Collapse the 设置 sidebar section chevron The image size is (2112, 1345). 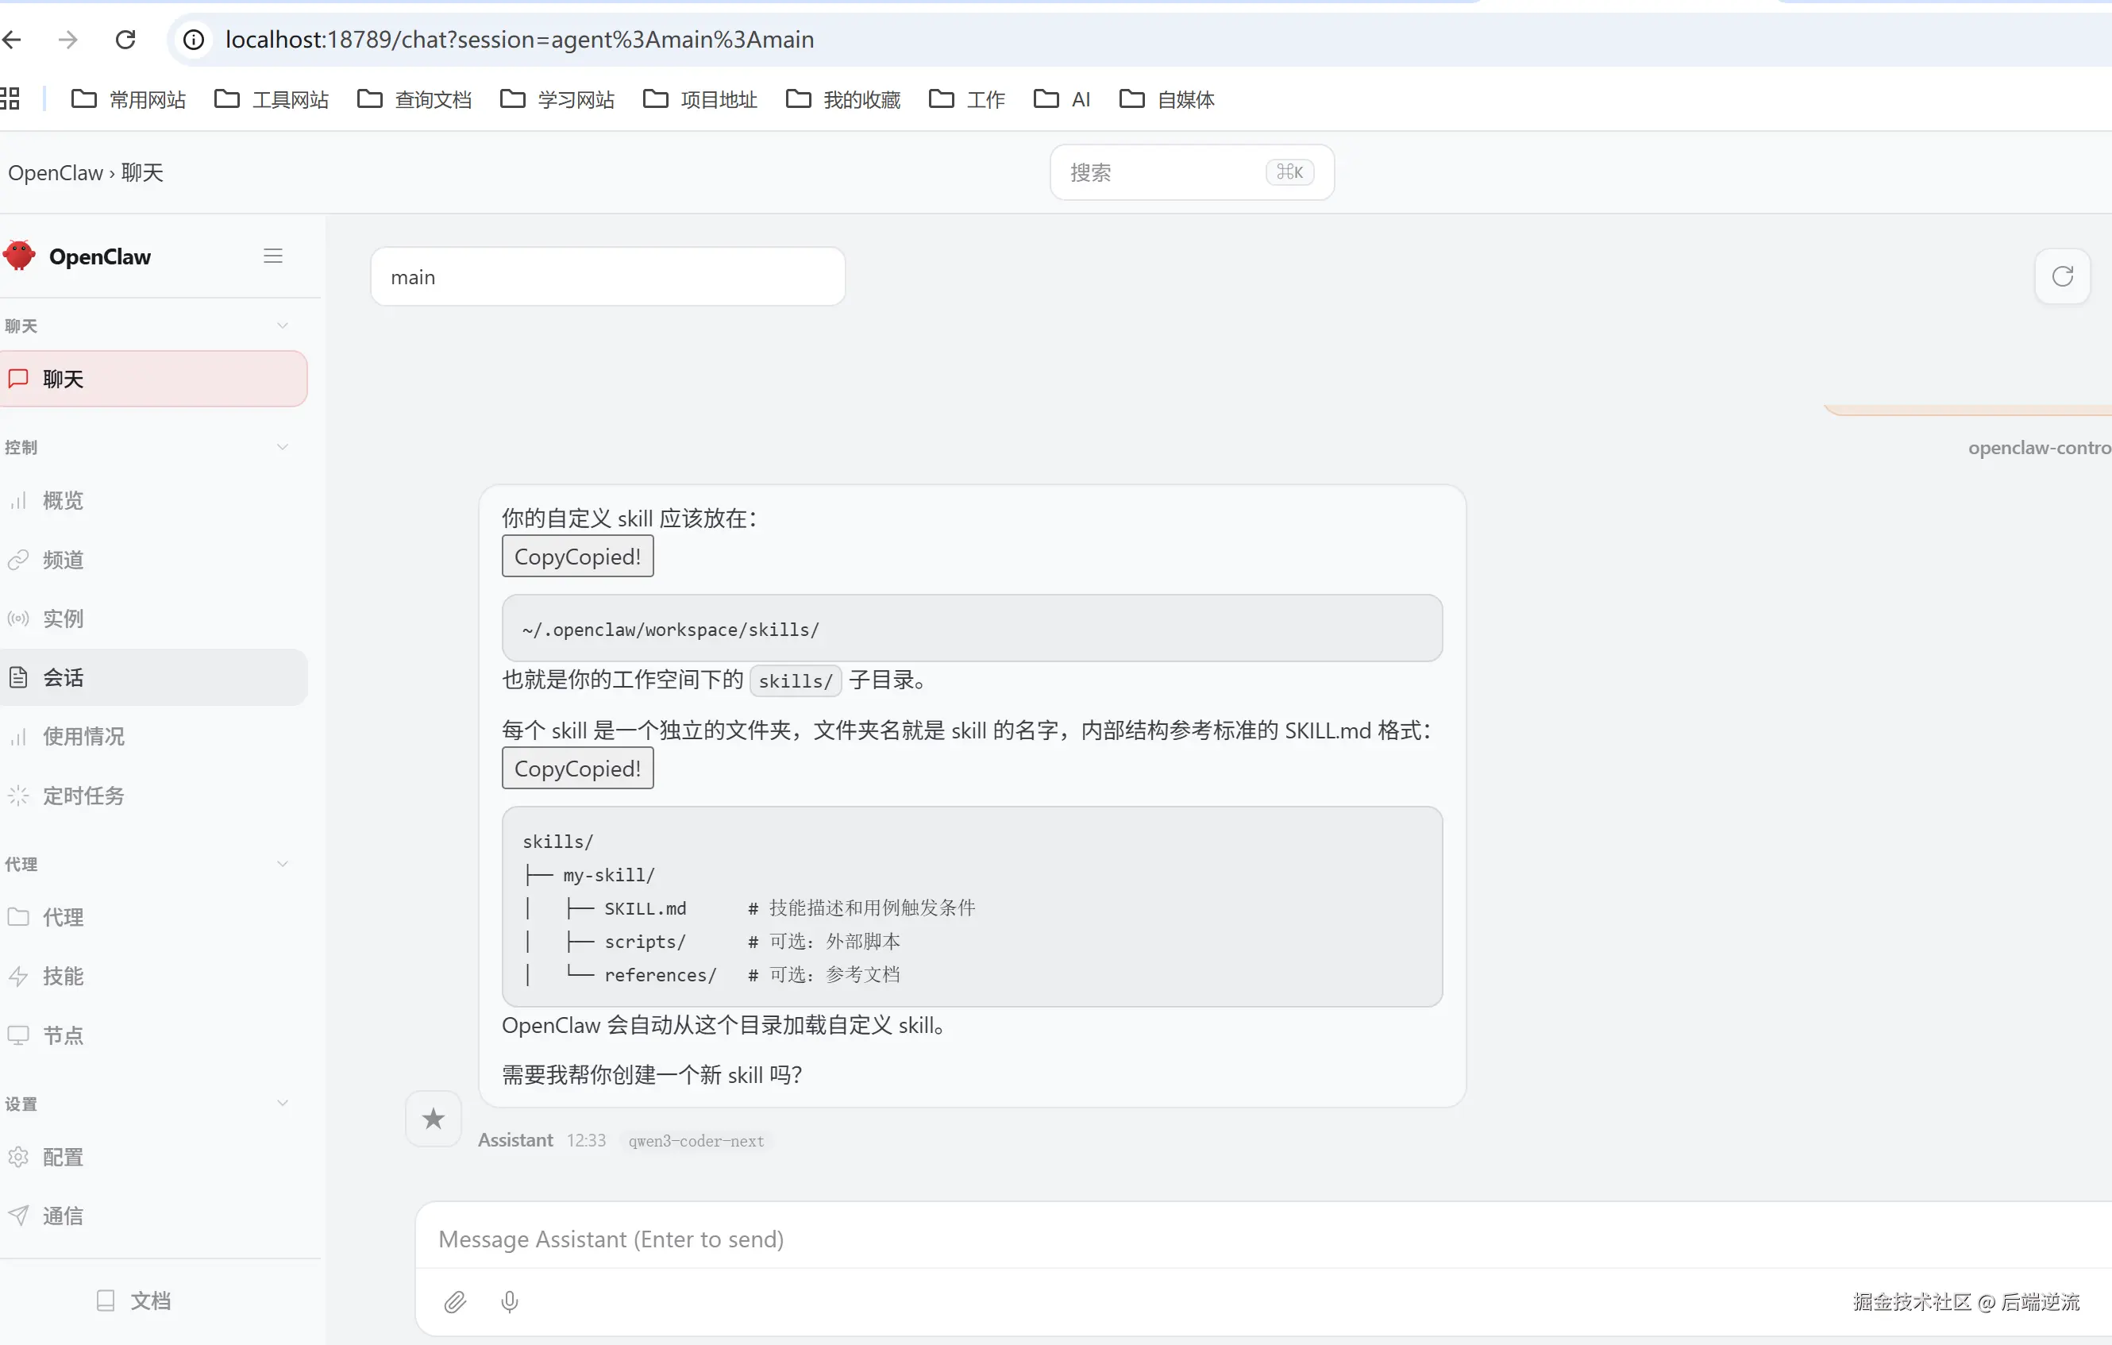[283, 1103]
